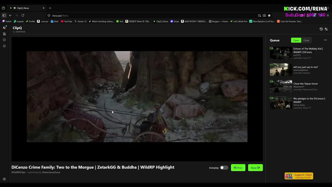
Task: Click the title 'Wu pledges to the DiCenzos'
Action: 309,100
